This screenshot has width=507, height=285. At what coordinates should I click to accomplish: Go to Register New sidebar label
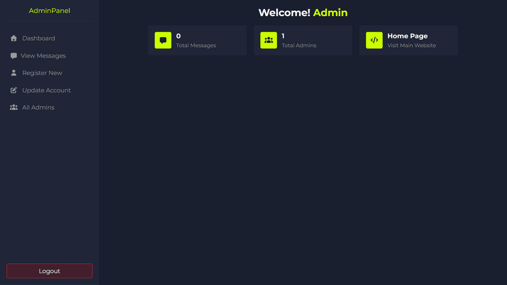(42, 73)
